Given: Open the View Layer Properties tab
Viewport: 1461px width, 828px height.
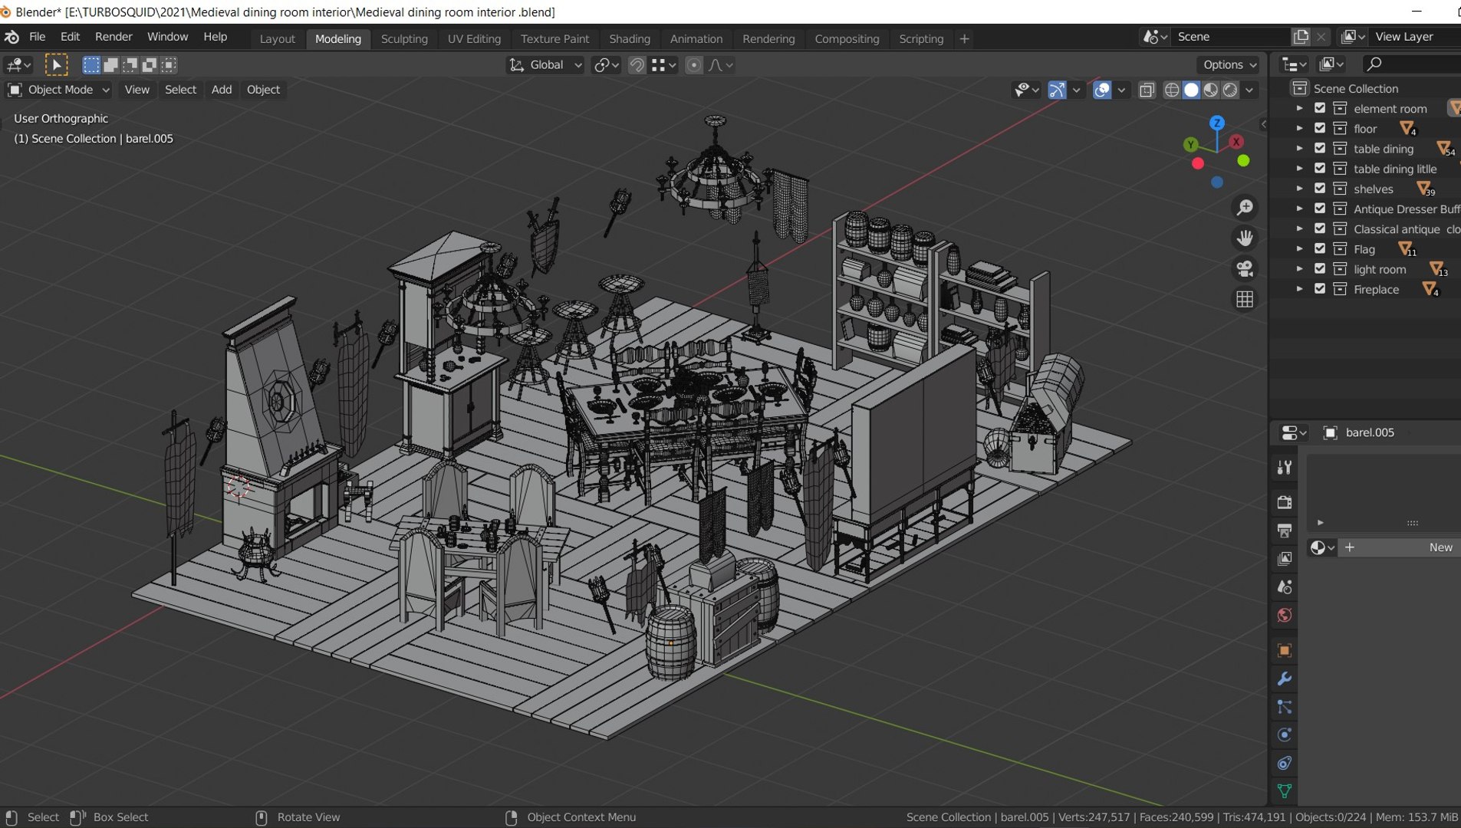Looking at the screenshot, I should tap(1285, 559).
